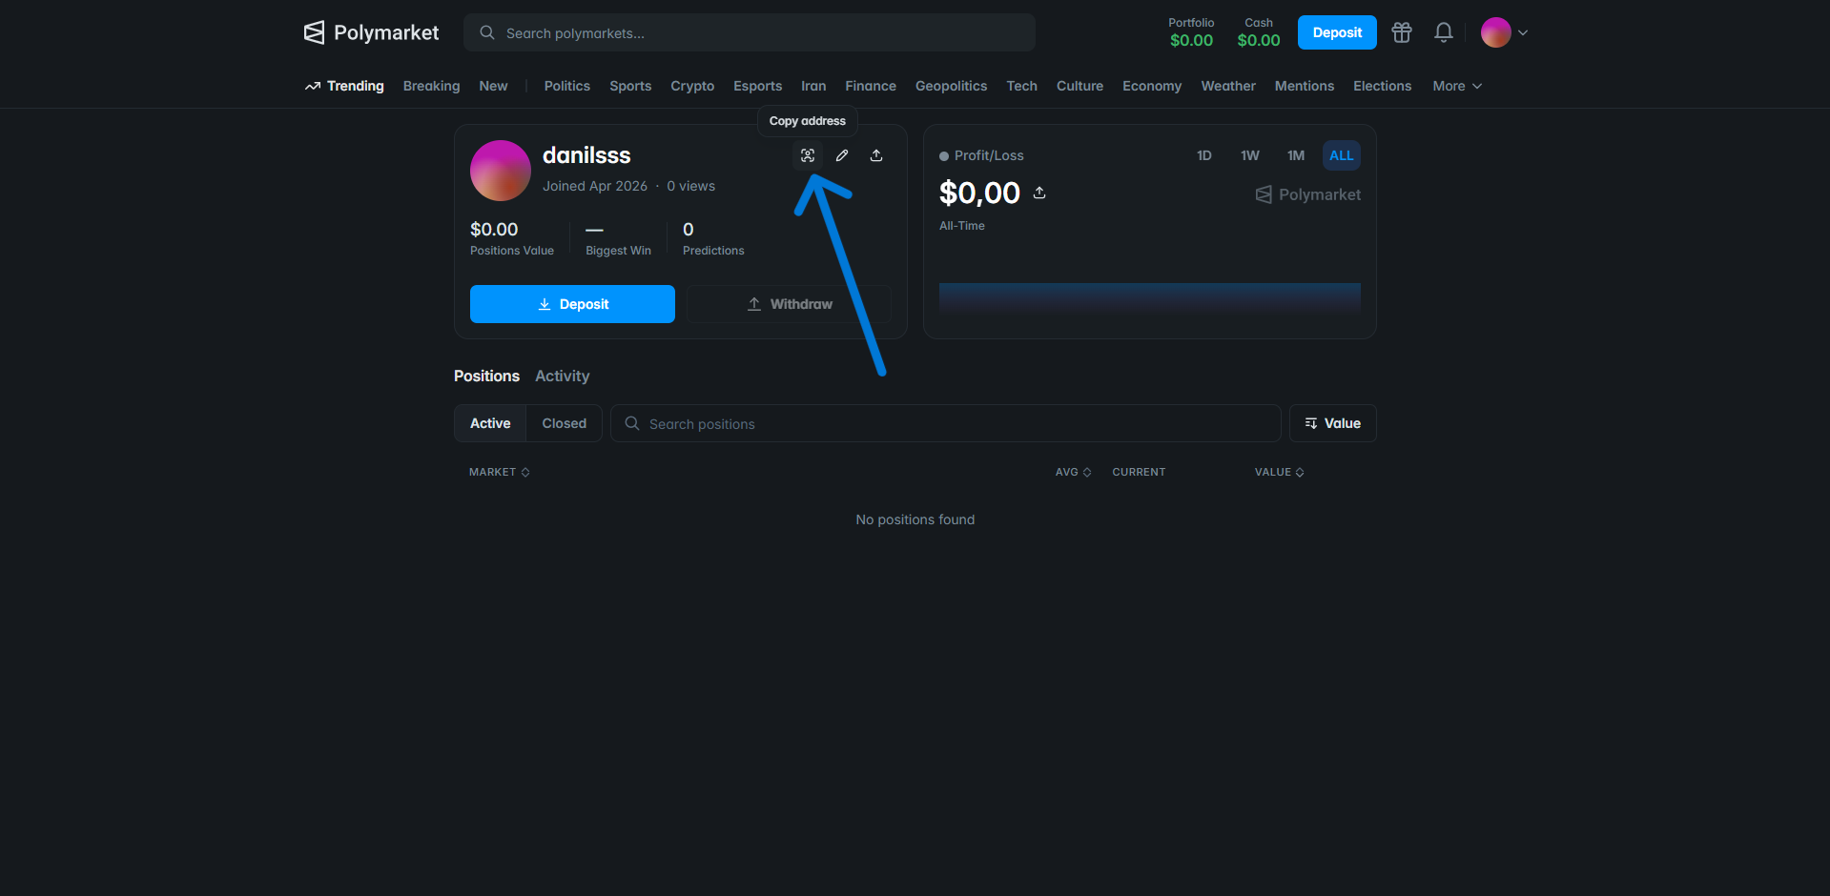The image size is (1830, 896).
Task: Open the Trending category
Action: pyautogui.click(x=344, y=86)
